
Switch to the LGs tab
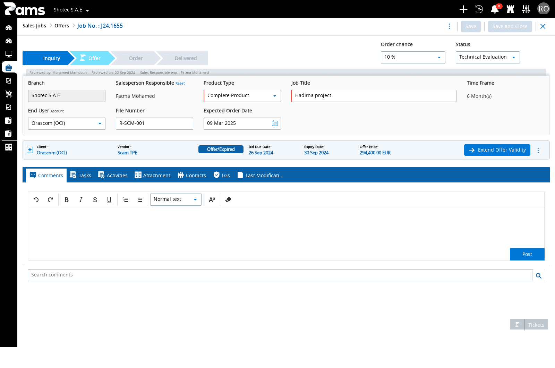(222, 176)
